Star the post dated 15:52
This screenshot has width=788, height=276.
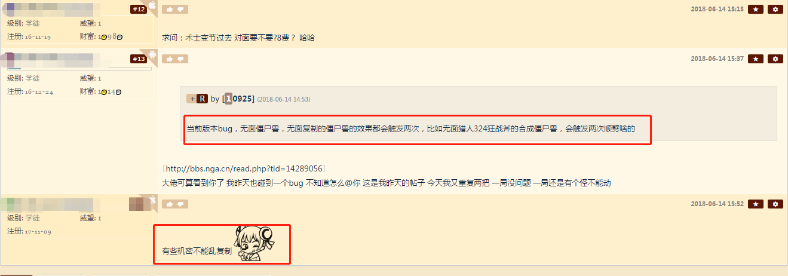[x=756, y=204]
